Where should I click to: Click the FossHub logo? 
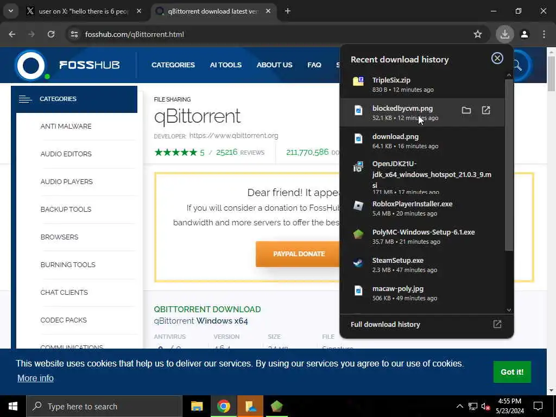tap(67, 65)
